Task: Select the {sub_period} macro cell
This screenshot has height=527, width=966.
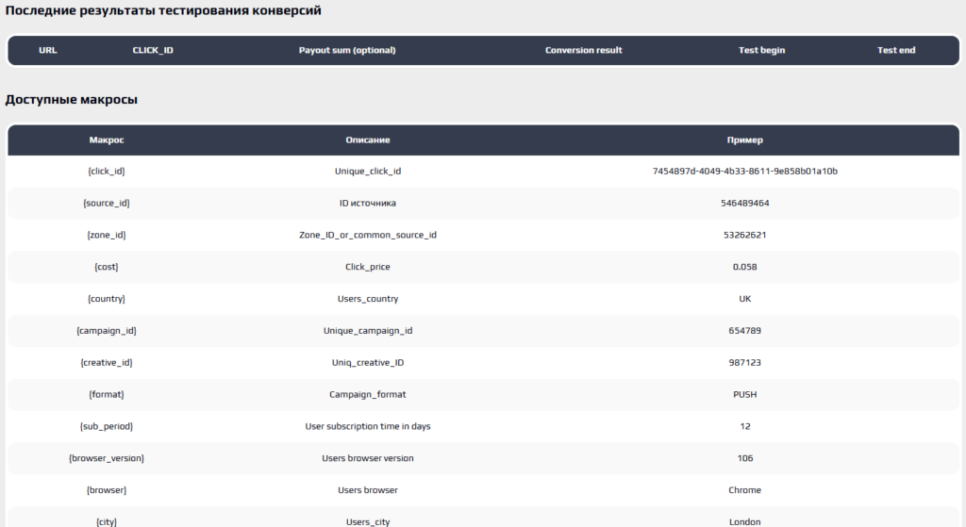Action: [107, 427]
